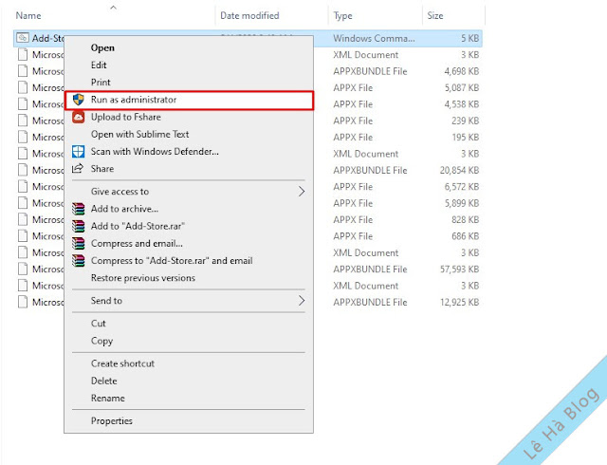Click file icon in the 20,854 KB row

(x=23, y=170)
